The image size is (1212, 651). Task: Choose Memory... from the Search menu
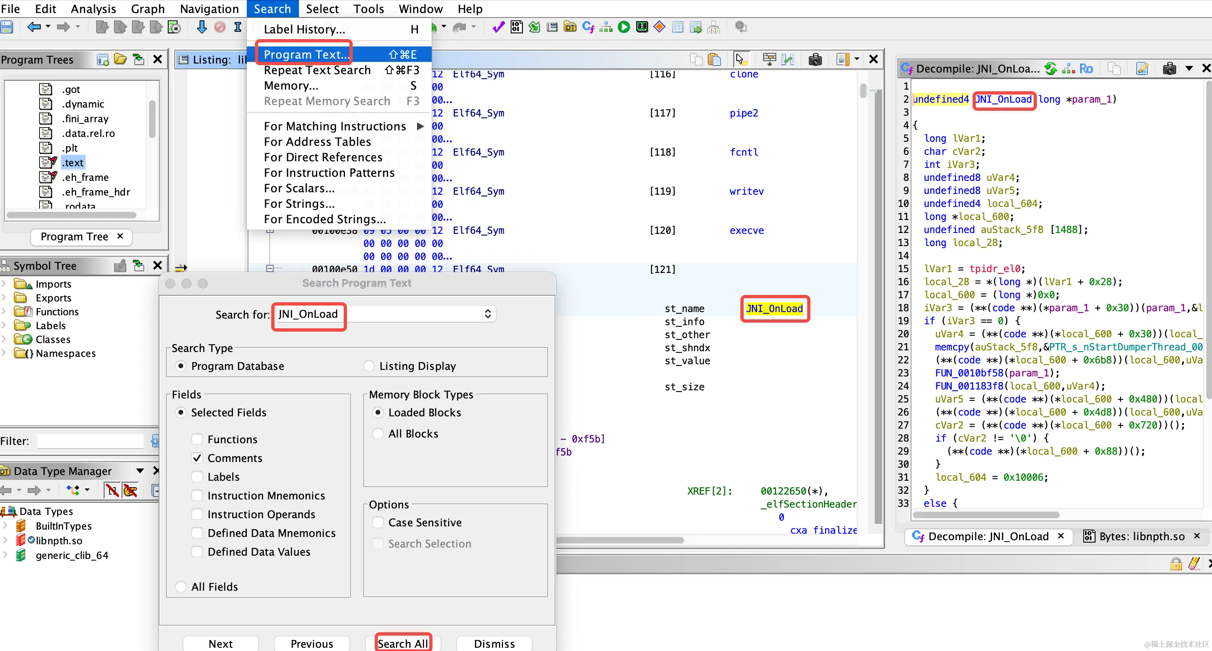(x=339, y=86)
